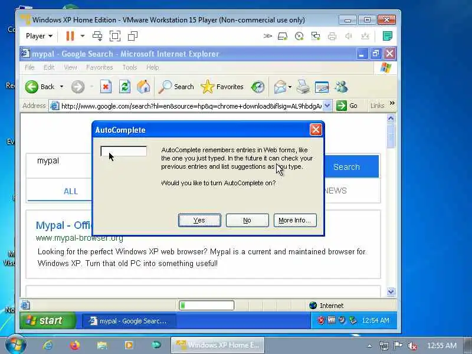
Task: Click the Mail icon in the IE toolbar
Action: click(x=280, y=87)
